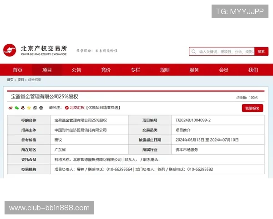Click the 北交汇投 red logo icon
Image resolution: width=273 pixels, height=219 pixels.
coord(67,108)
